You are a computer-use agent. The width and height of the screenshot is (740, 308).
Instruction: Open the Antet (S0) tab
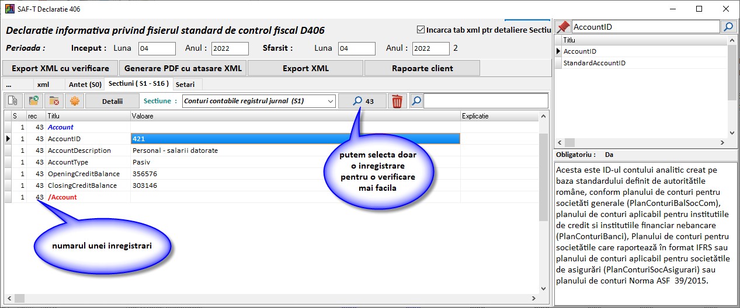(x=85, y=85)
